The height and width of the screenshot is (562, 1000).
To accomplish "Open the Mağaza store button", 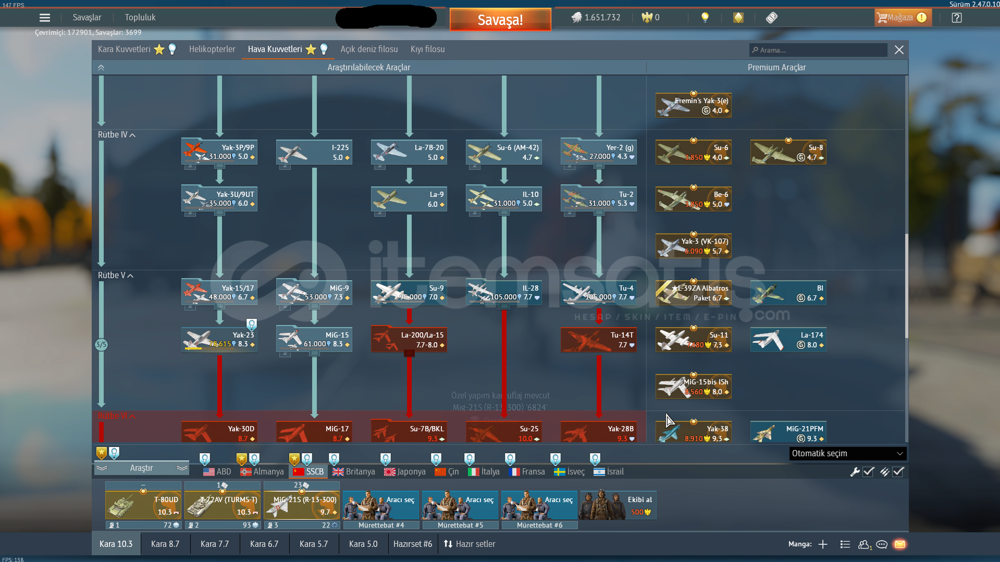I will coord(903,18).
